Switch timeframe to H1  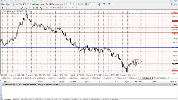pyautogui.click(x=62, y=8)
